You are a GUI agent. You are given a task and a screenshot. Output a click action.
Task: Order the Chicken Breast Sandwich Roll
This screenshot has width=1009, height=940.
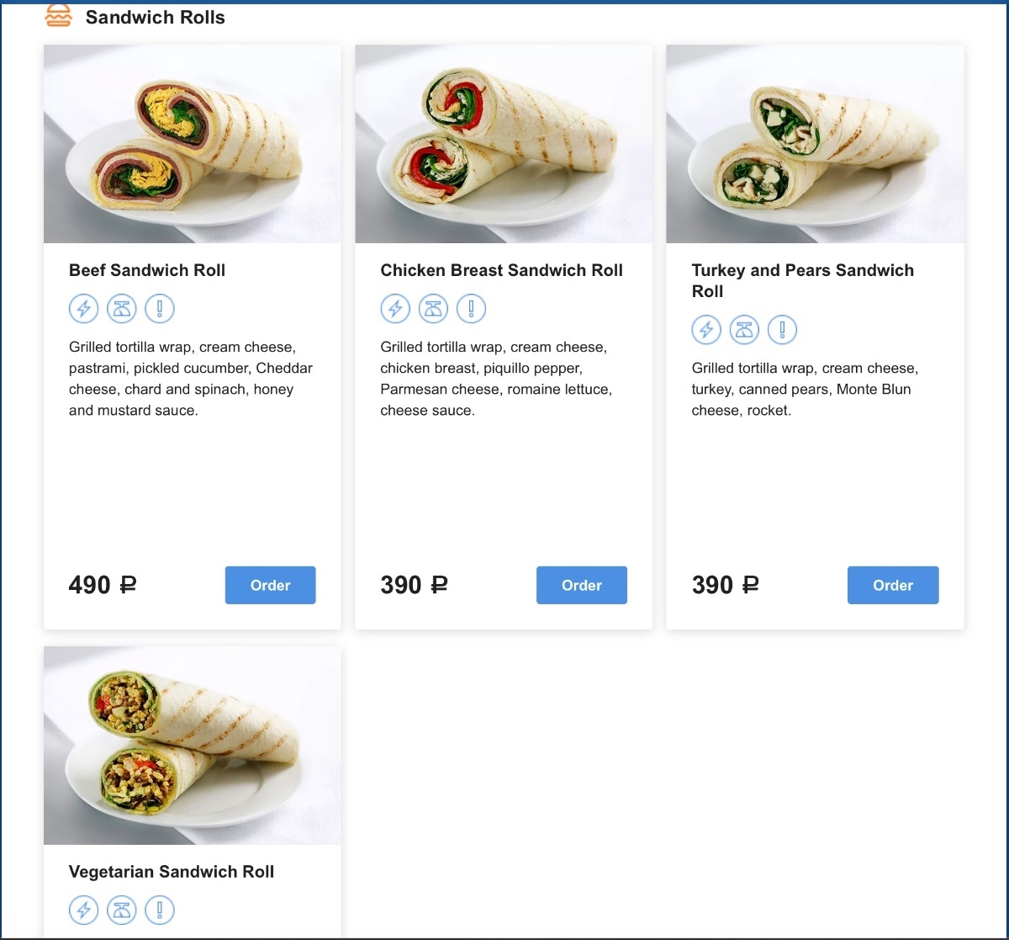582,585
